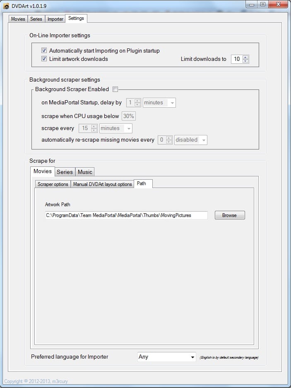291x388 pixels.
Task: Maximize the DVDArt window
Action: point(263,5)
